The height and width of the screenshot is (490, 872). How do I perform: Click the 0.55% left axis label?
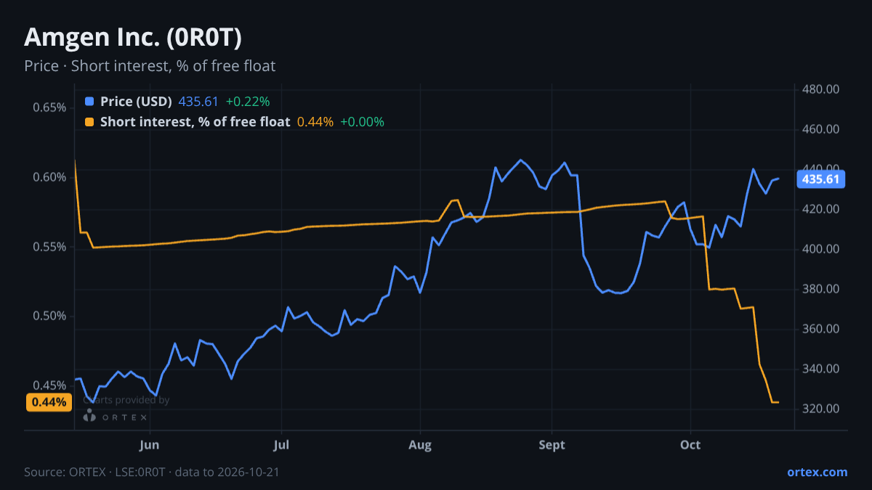tap(49, 247)
